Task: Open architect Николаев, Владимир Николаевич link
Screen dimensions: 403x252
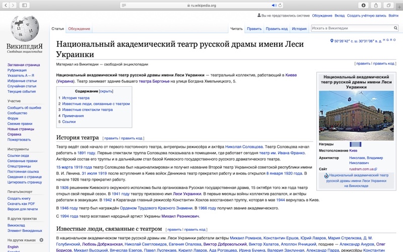Action: (366, 160)
